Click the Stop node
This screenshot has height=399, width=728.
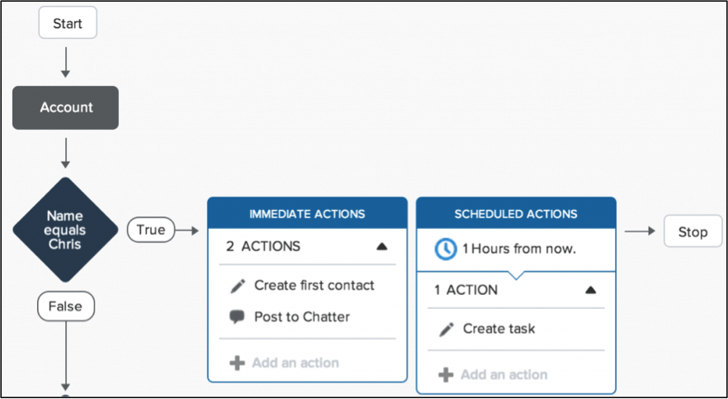click(x=693, y=231)
